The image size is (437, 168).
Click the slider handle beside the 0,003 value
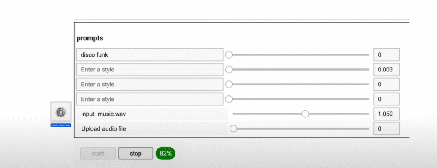click(229, 69)
